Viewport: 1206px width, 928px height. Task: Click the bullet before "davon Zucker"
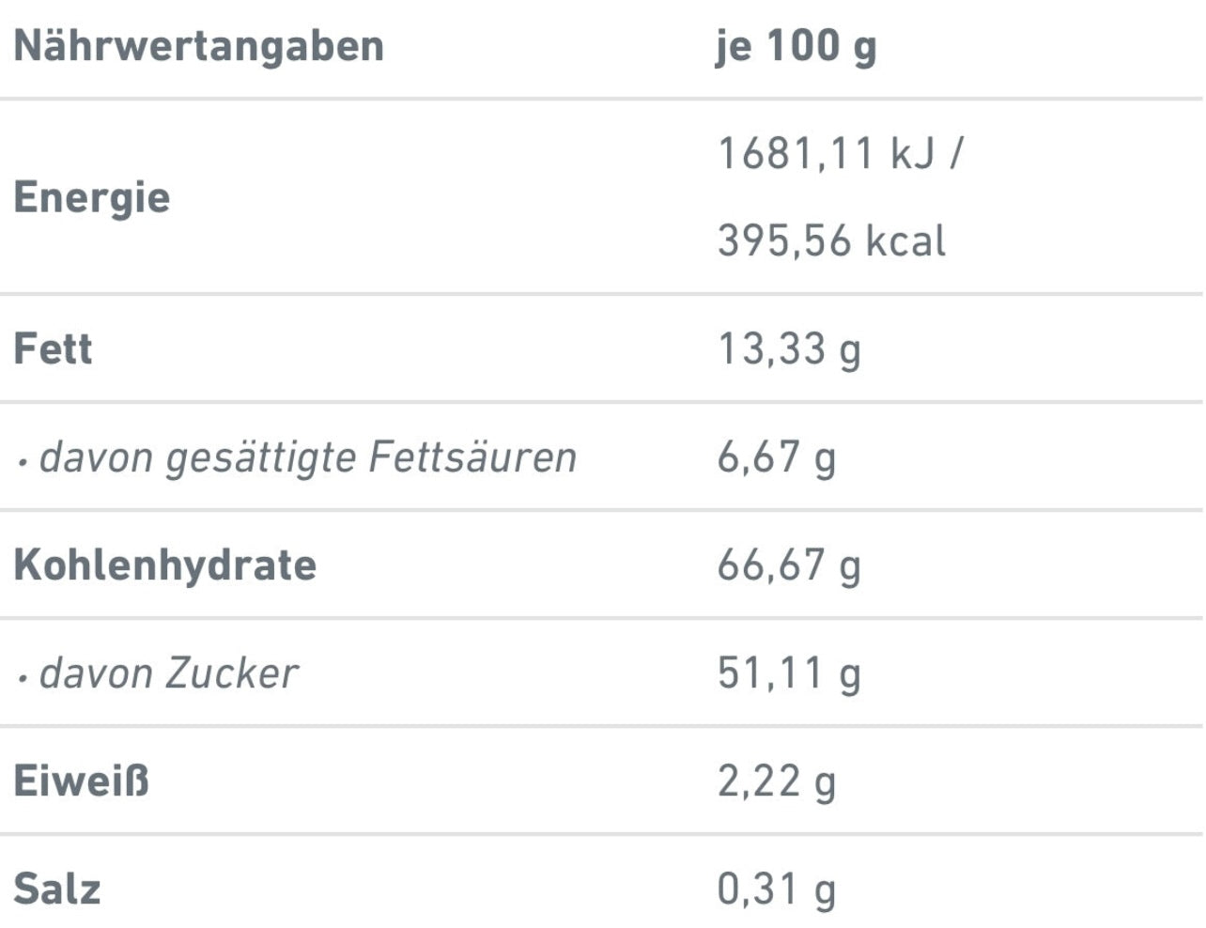click(23, 677)
